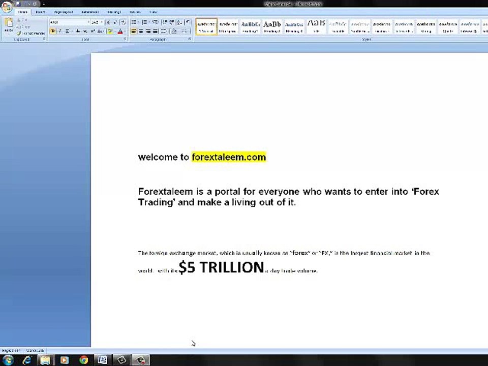
Task: Switch to the Mailings ribbon tab
Action: (114, 12)
